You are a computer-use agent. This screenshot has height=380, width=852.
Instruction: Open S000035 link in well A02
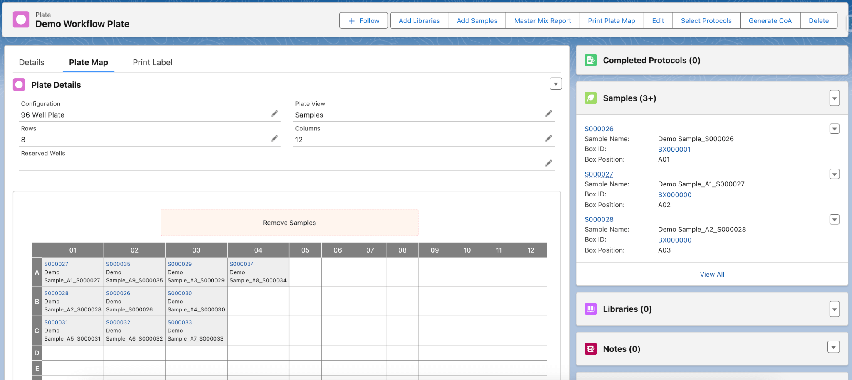(x=118, y=264)
